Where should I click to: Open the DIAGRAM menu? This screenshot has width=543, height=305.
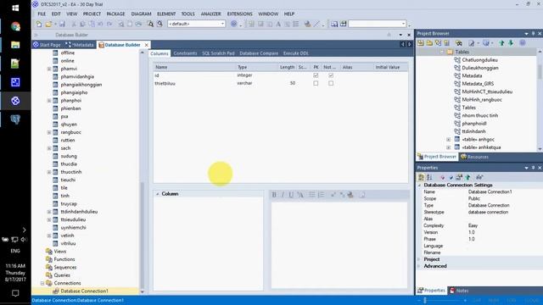141,14
